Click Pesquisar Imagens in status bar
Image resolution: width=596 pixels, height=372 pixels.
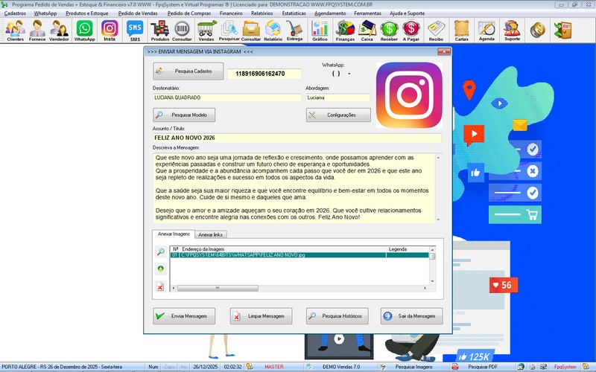tap(413, 367)
